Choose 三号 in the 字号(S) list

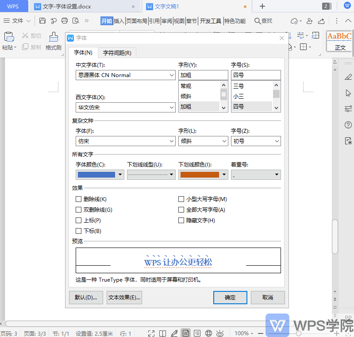pos(252,86)
